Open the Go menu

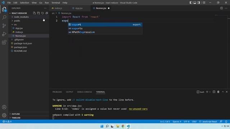click(x=41, y=3)
